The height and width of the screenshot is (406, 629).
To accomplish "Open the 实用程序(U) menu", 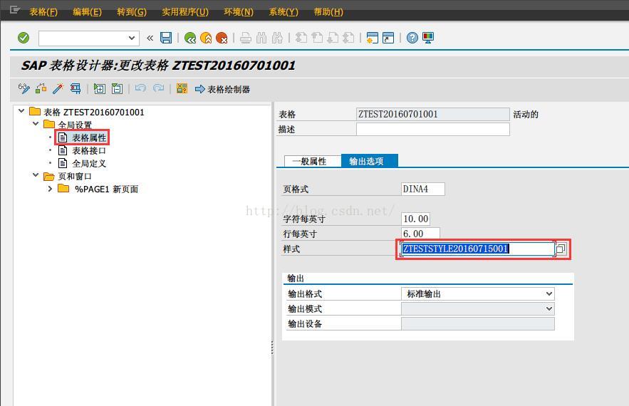I will 185,12.
